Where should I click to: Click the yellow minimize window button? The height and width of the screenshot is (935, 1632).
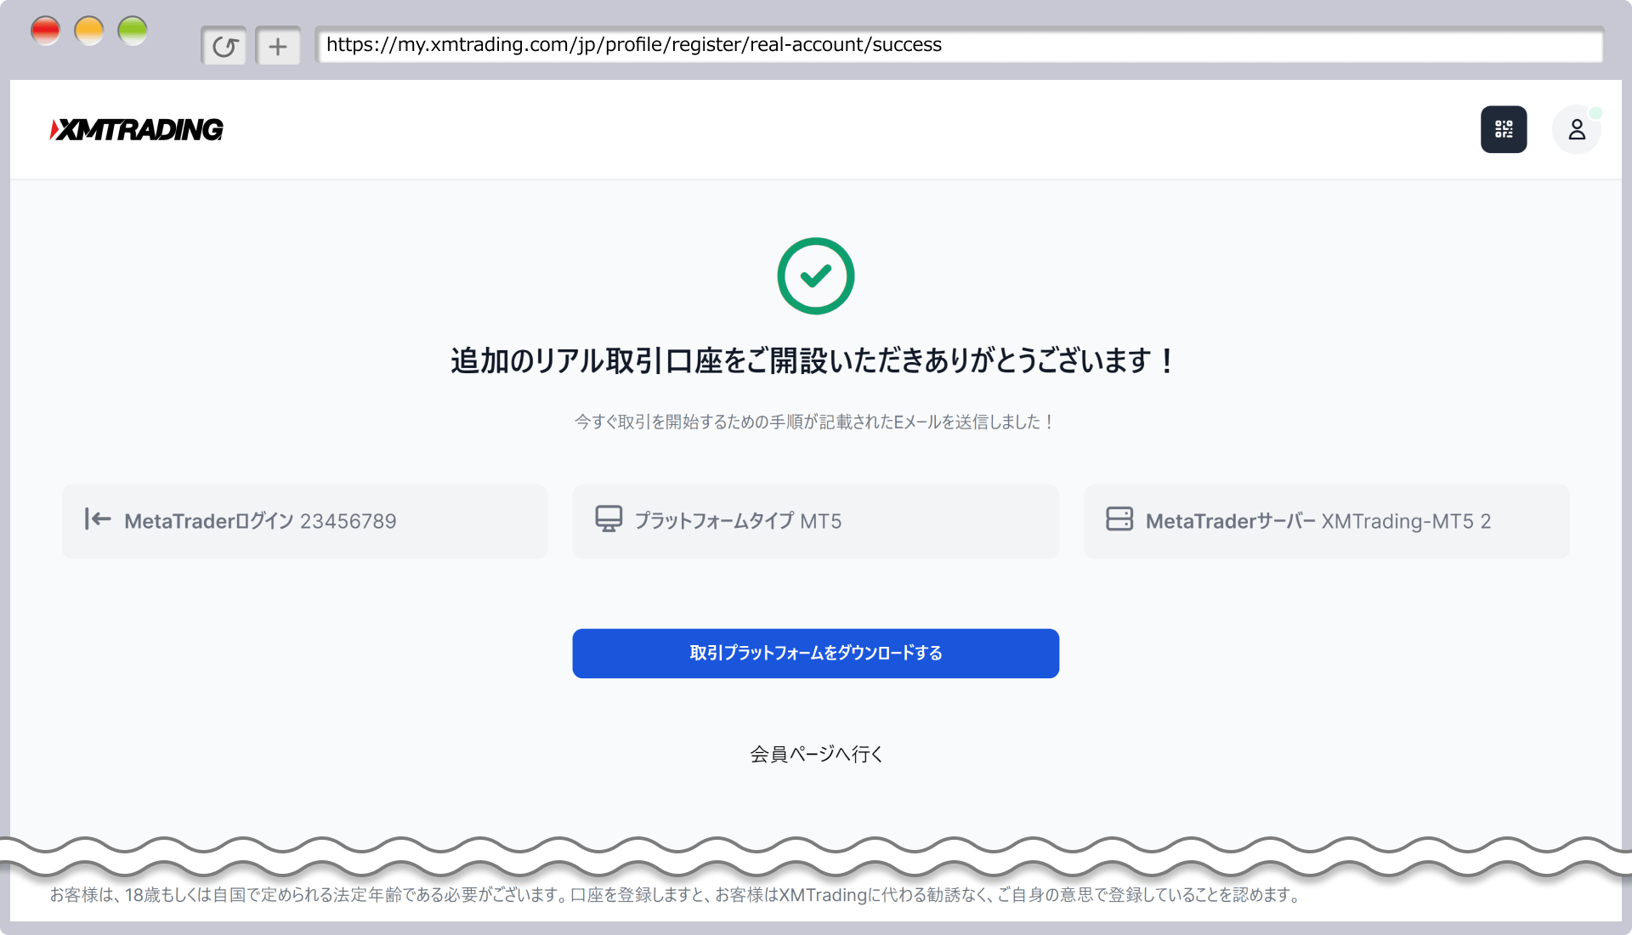pos(88,31)
